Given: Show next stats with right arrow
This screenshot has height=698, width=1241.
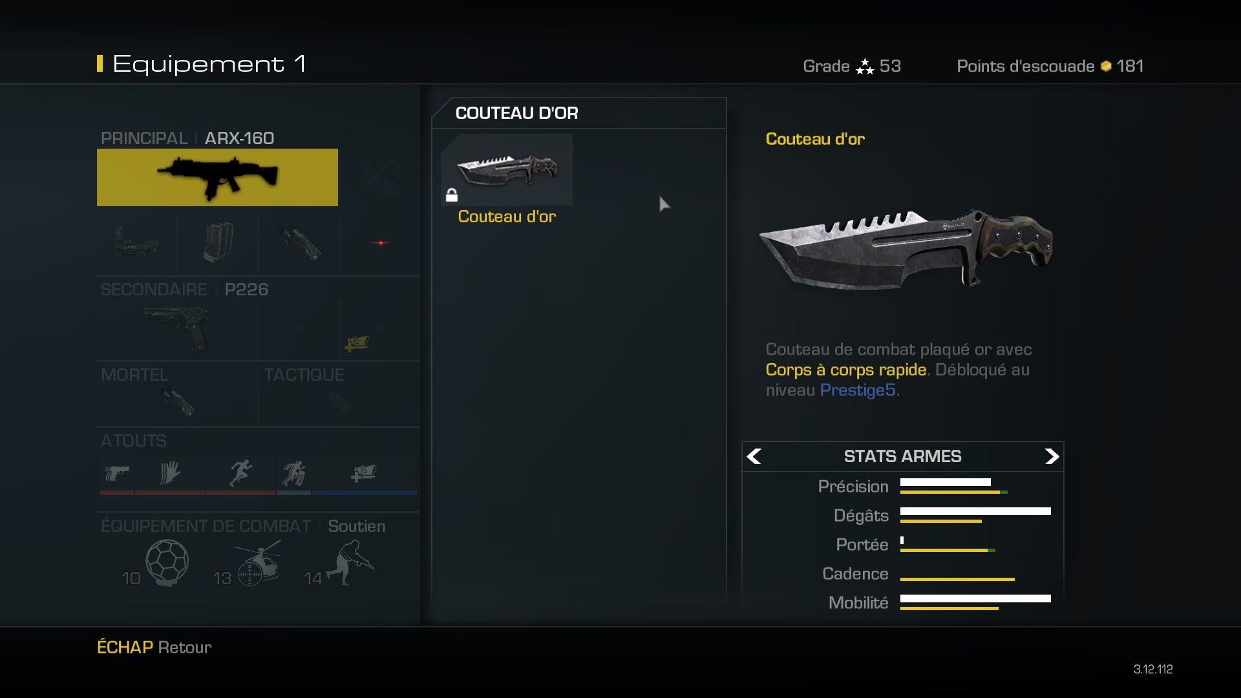Looking at the screenshot, I should point(1052,456).
